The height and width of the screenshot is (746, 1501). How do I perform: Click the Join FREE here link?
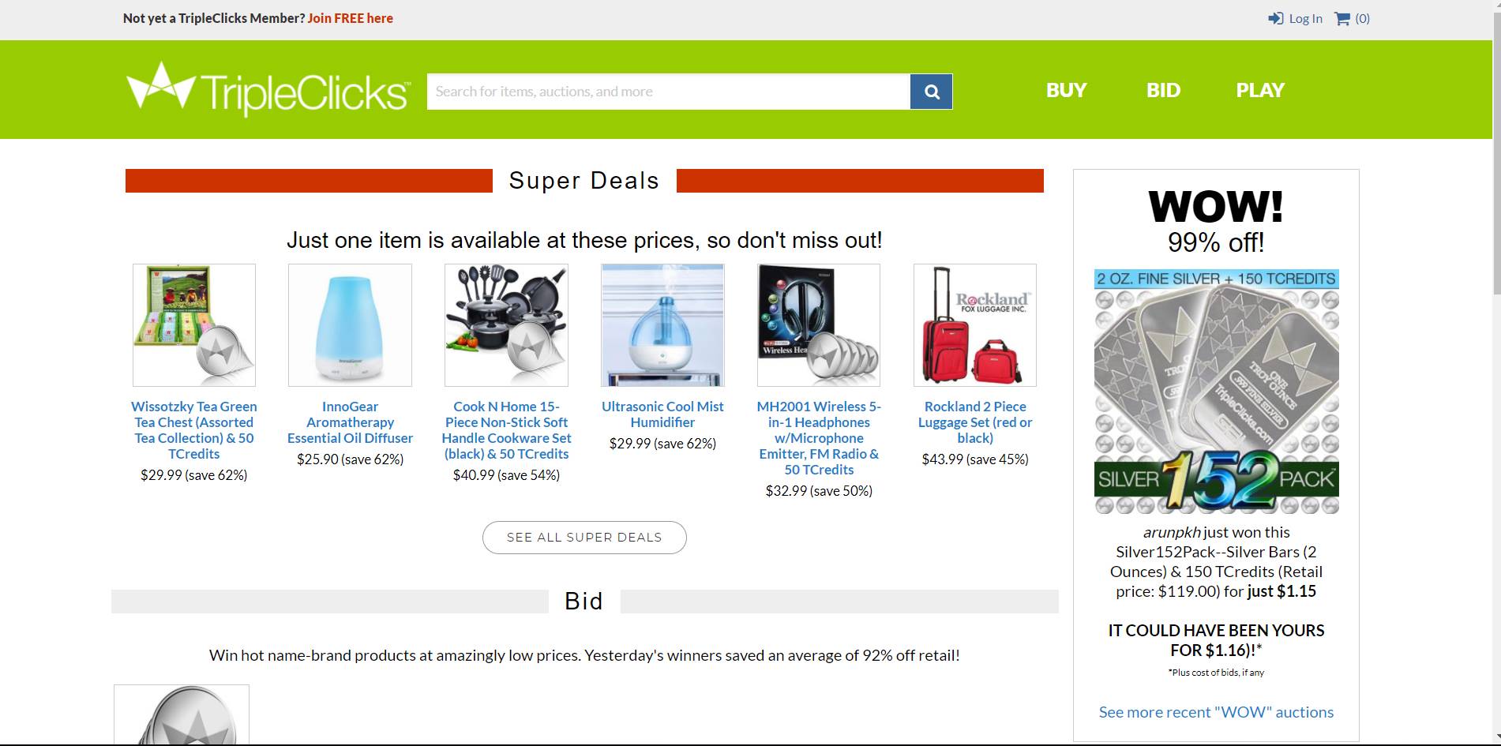tap(351, 17)
